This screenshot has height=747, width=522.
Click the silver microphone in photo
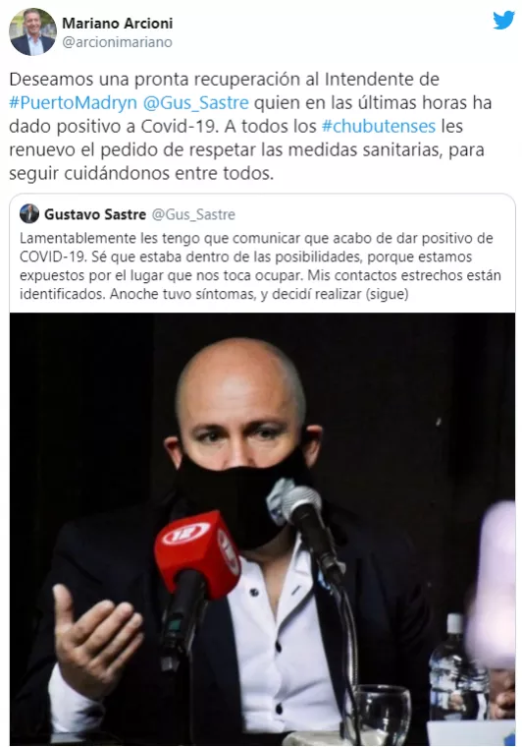coord(302,507)
